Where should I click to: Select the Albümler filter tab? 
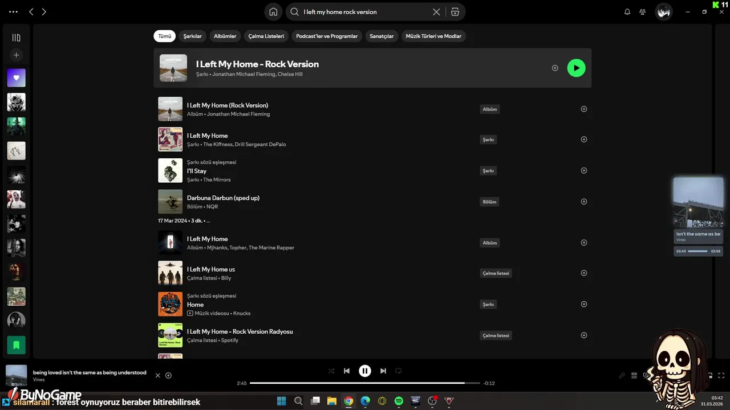click(225, 36)
